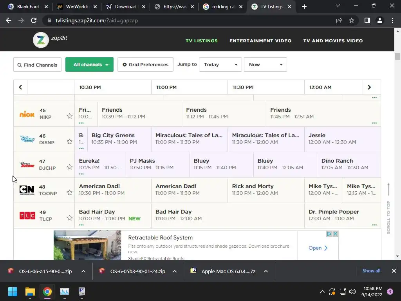This screenshot has height=301, width=401.
Task: Open a new browser tab
Action: point(304,7)
